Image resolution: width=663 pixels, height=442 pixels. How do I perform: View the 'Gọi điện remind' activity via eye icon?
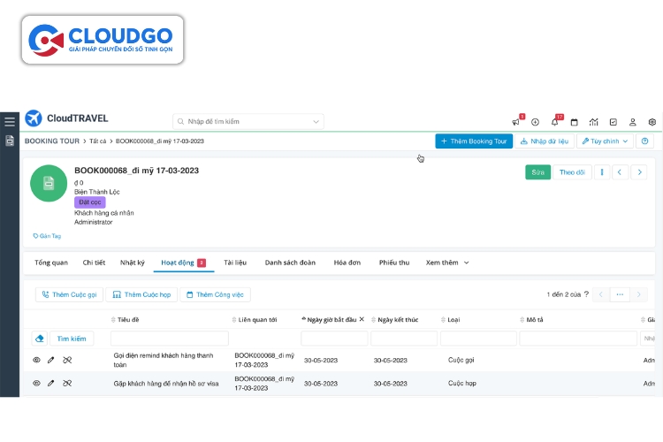click(37, 360)
